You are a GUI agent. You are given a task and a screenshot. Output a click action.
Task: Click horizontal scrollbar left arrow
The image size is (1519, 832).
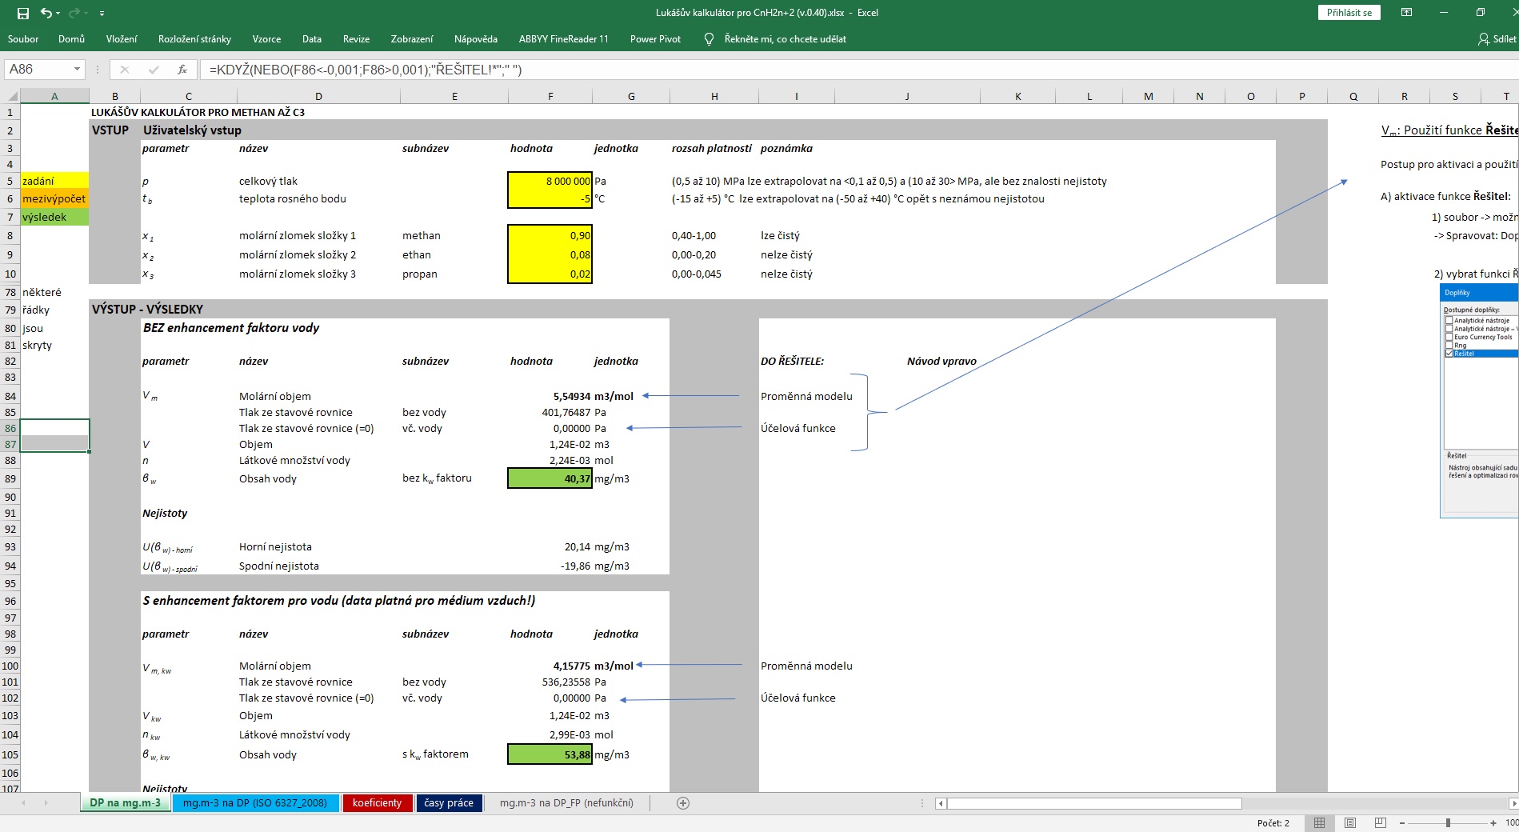click(x=941, y=803)
